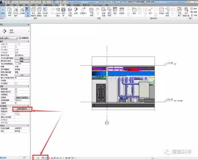Open Visibility/Graphics tool
Viewport: 198px width, 160px height.
(x=16, y=11)
